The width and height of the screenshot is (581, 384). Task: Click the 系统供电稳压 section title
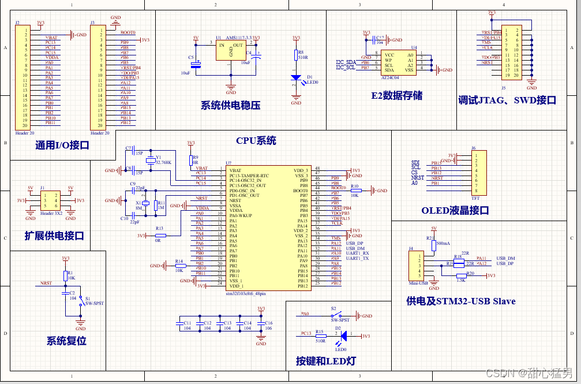coord(230,105)
